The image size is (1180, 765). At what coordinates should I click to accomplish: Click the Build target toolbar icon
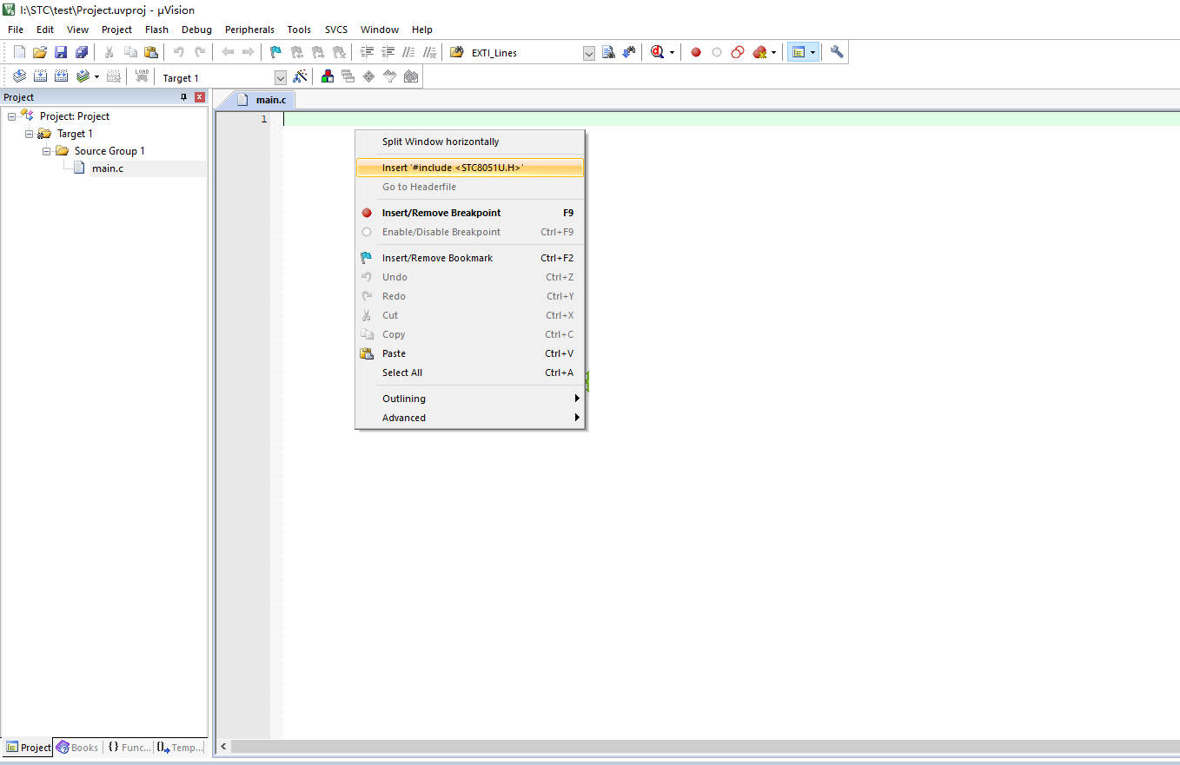tap(40, 76)
